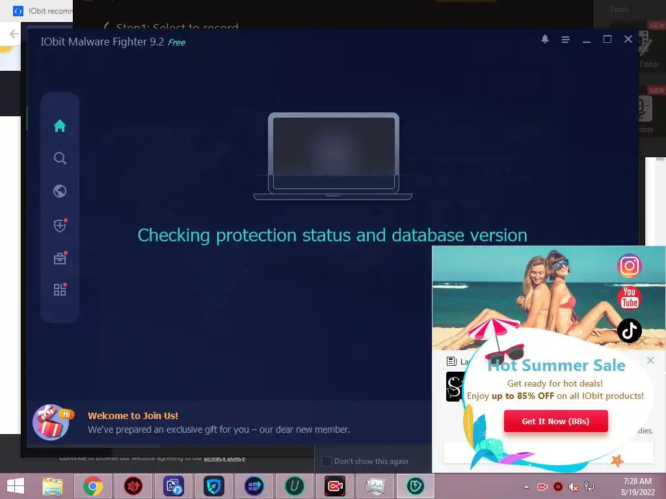
Task: Open the blue shield rocket taskbar icon
Action: click(213, 486)
